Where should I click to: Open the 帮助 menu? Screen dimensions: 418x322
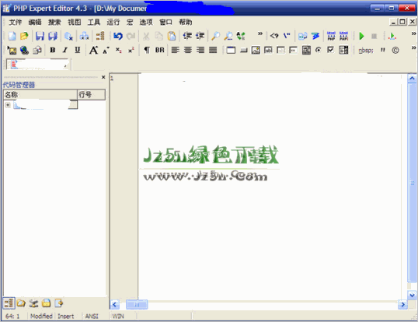coord(185,22)
